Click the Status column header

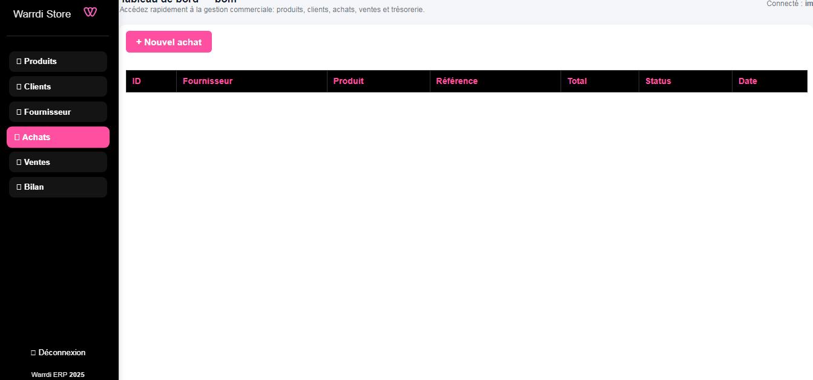click(x=658, y=81)
